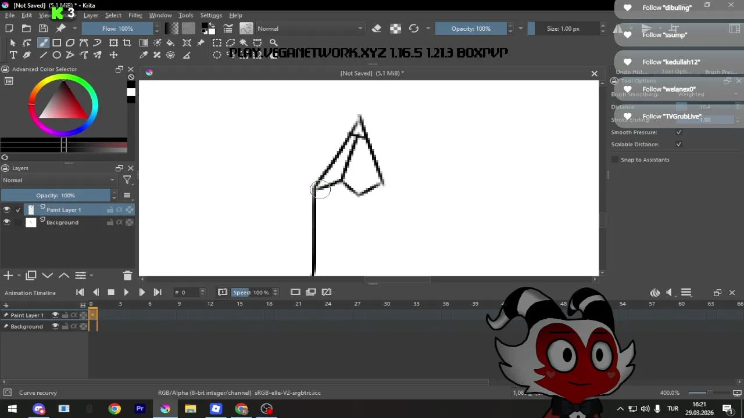Select the Text tool
The image size is (744, 418).
click(13, 55)
